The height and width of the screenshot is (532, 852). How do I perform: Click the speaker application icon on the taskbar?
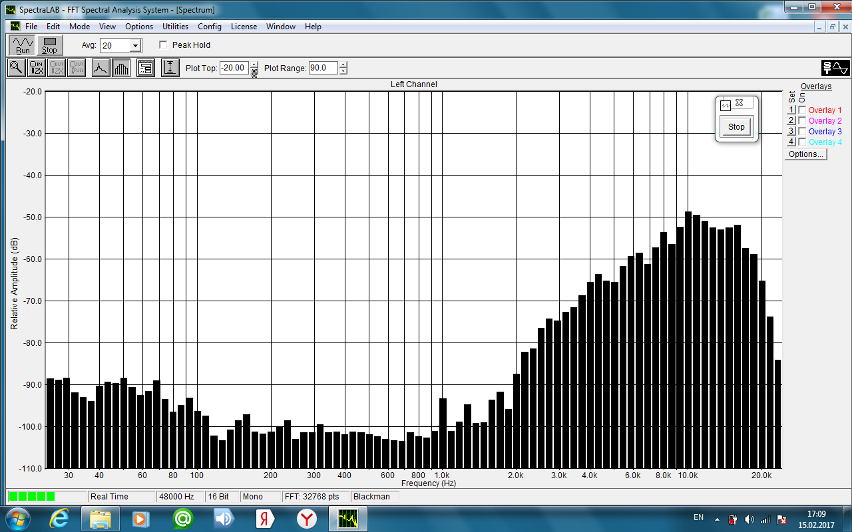[224, 518]
